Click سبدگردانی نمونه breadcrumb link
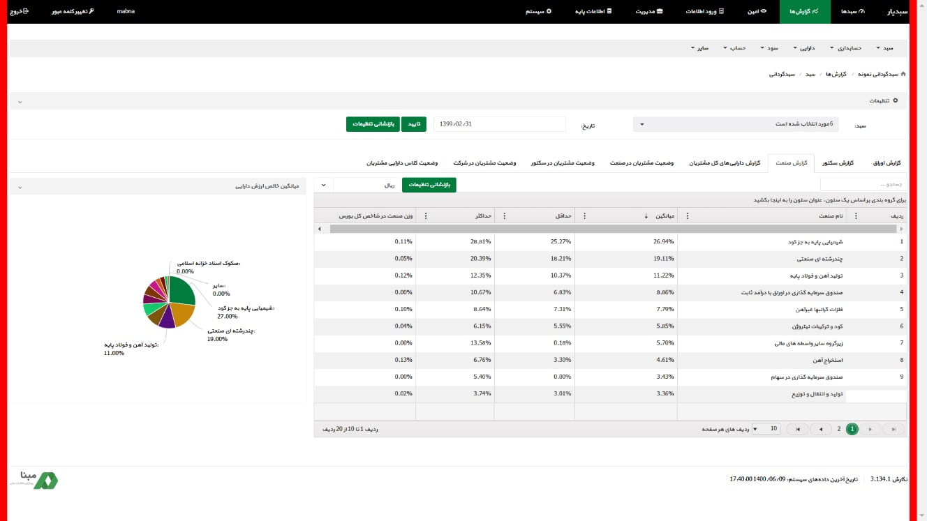Screen dimensions: 927x521 pos(877,73)
